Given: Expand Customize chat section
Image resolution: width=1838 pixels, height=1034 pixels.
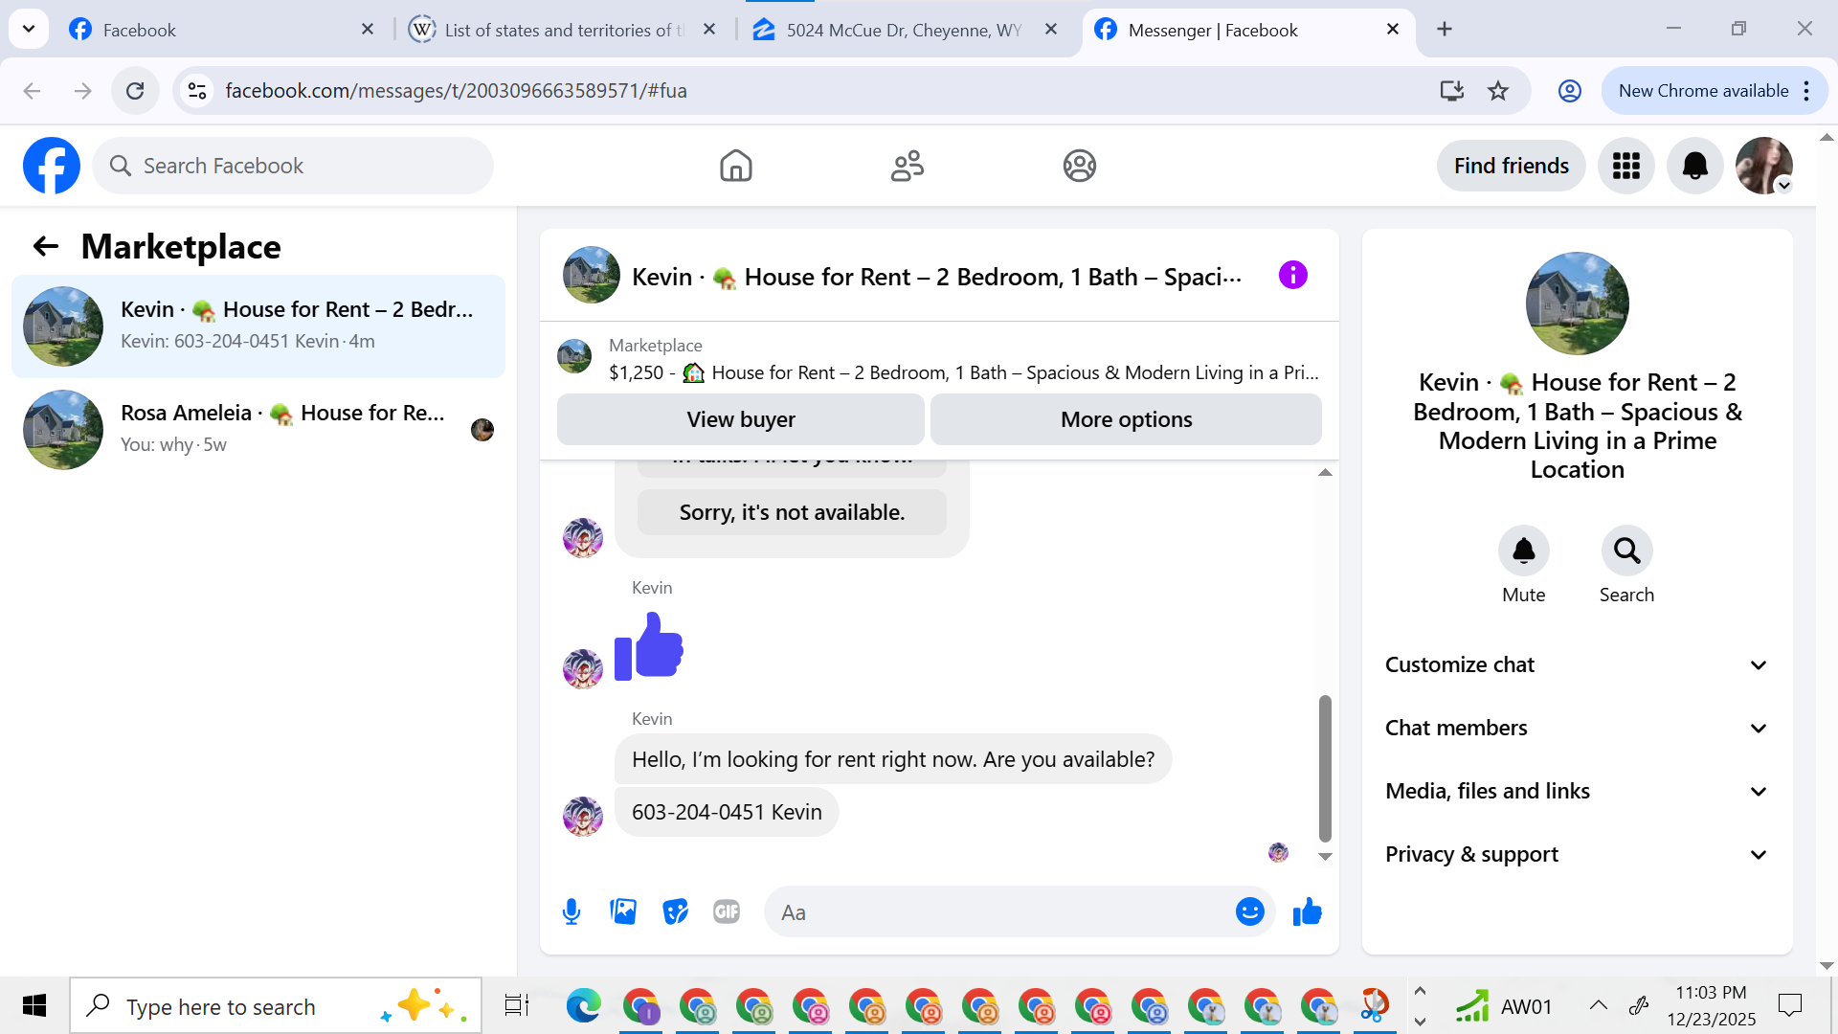Looking at the screenshot, I should 1576,664.
